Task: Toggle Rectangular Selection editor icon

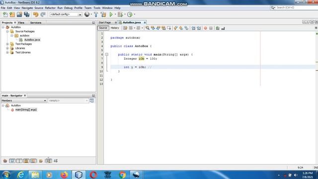Action: (x=169, y=28)
